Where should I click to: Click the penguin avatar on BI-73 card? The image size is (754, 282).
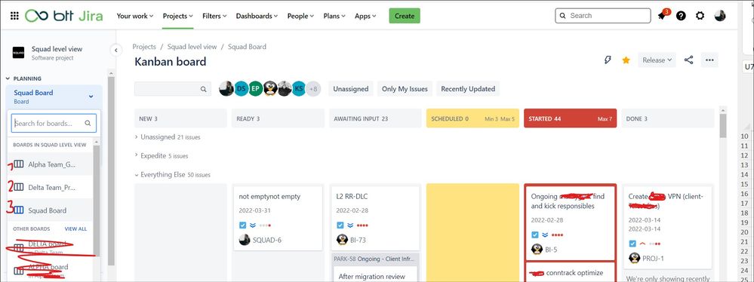pyautogui.click(x=342, y=240)
